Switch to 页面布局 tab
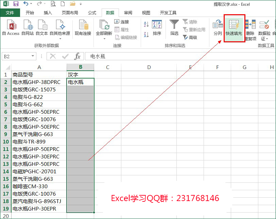The width and height of the screenshot is (276, 219). (x=70, y=13)
